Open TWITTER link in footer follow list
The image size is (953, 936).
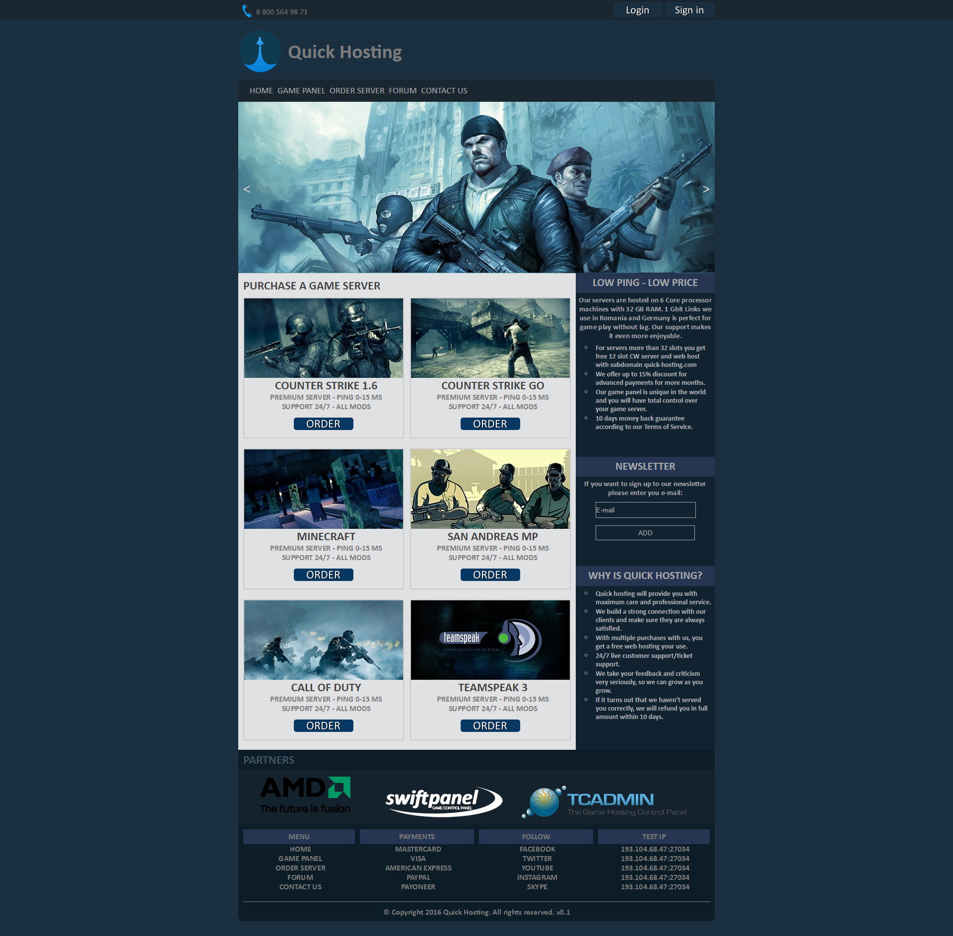click(x=537, y=859)
